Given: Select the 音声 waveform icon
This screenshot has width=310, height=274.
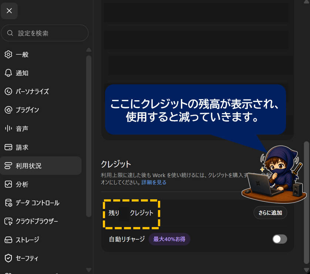Looking at the screenshot, I should pos(8,128).
